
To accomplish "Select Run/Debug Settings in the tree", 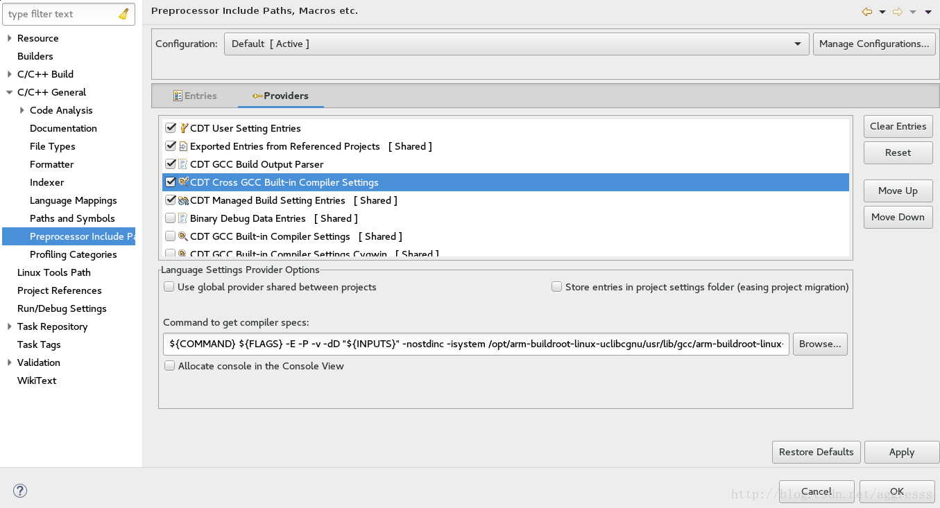I will 62,308.
